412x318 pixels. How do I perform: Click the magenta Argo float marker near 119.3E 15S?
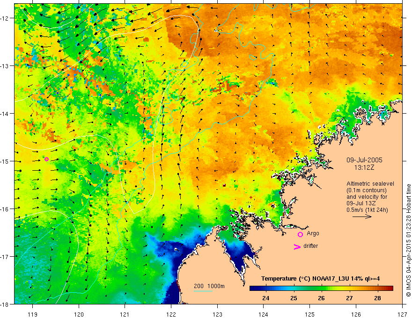[46, 159]
